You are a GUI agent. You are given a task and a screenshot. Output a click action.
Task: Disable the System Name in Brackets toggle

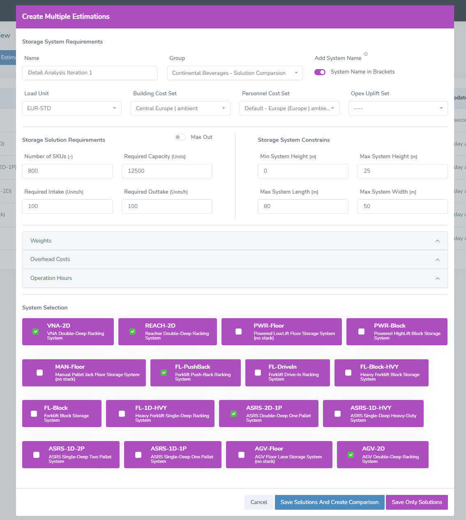pos(320,72)
